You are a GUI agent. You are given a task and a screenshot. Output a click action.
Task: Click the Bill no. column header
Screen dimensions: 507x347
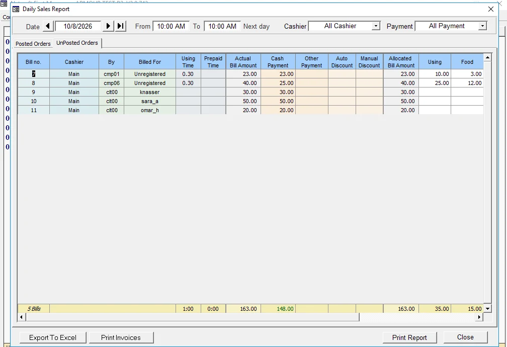33,62
